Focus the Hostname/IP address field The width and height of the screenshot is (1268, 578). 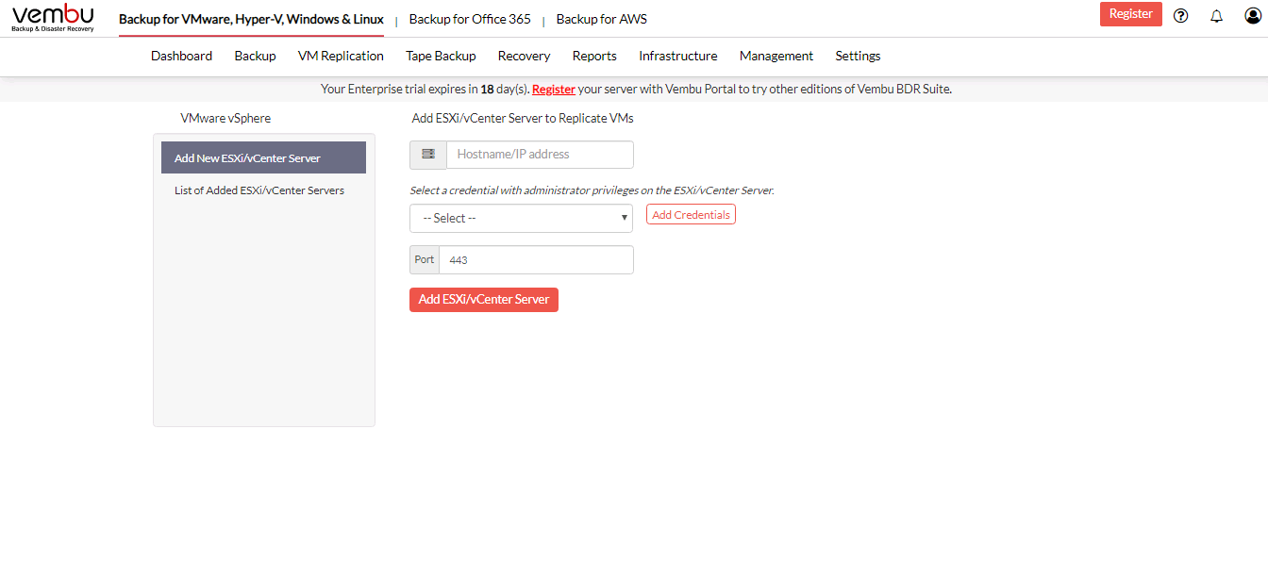pyautogui.click(x=540, y=155)
